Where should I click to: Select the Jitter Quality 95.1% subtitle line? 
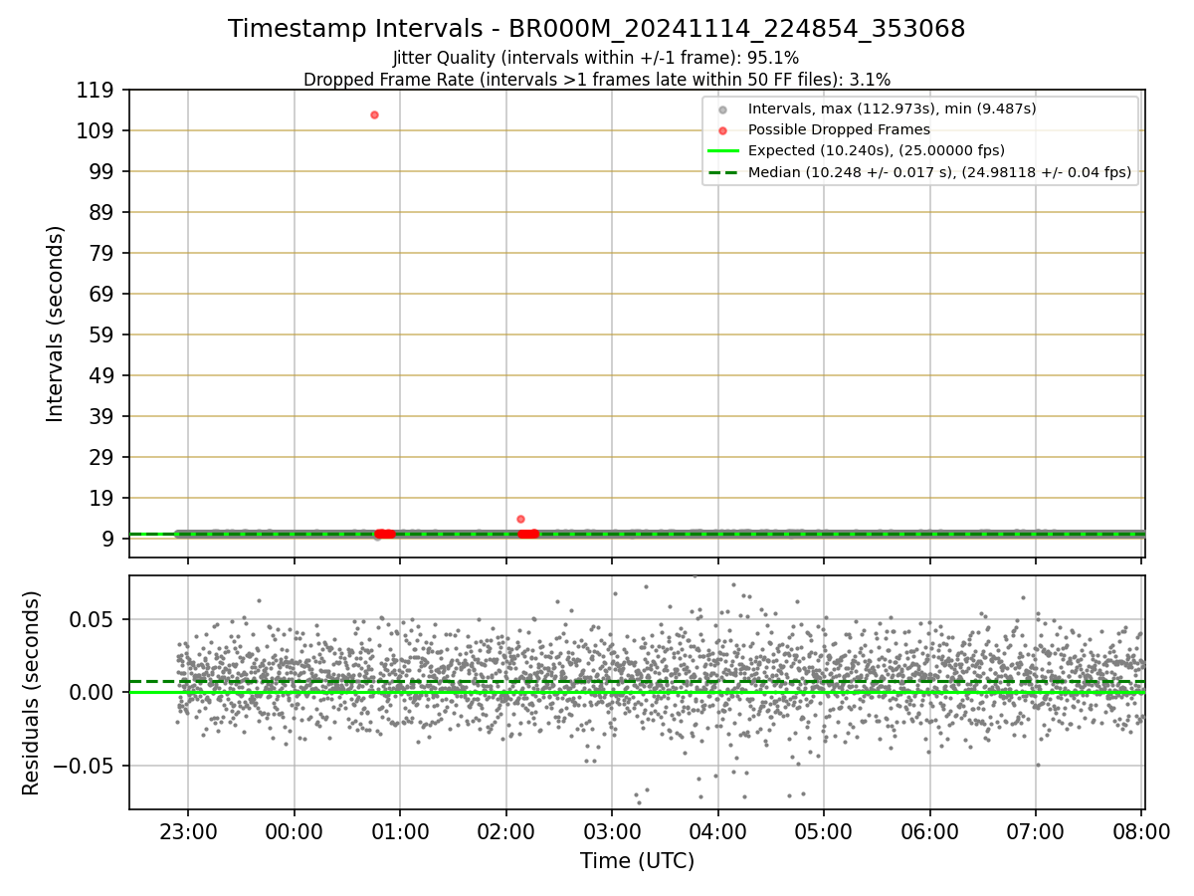coord(596,58)
